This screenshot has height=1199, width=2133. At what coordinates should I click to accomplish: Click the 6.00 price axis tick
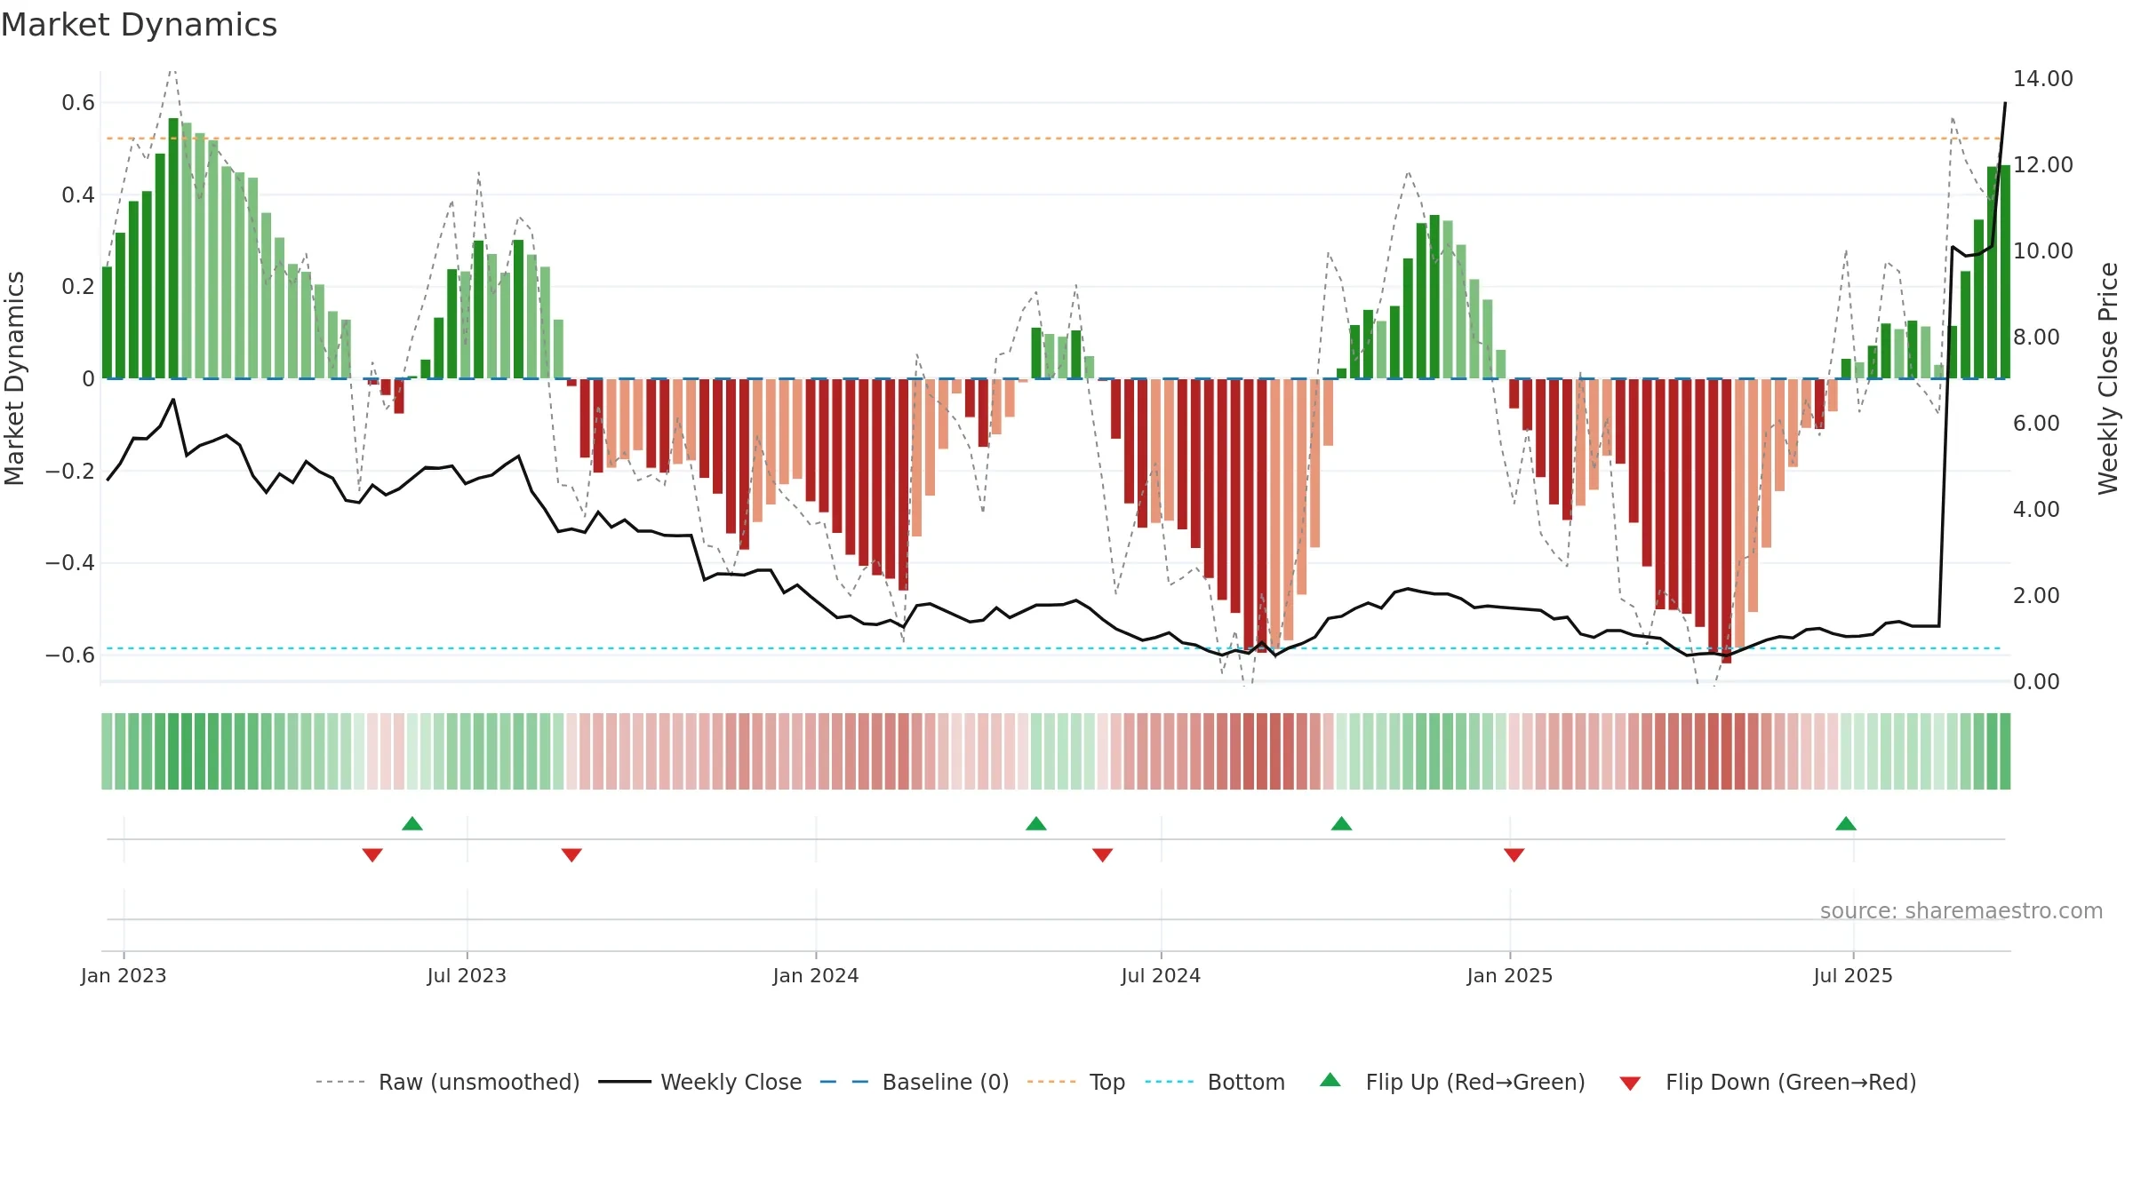pyautogui.click(x=2036, y=423)
